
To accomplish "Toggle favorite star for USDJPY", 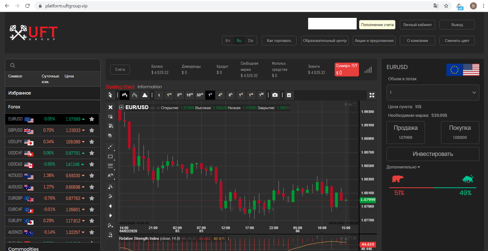I will click(92, 142).
